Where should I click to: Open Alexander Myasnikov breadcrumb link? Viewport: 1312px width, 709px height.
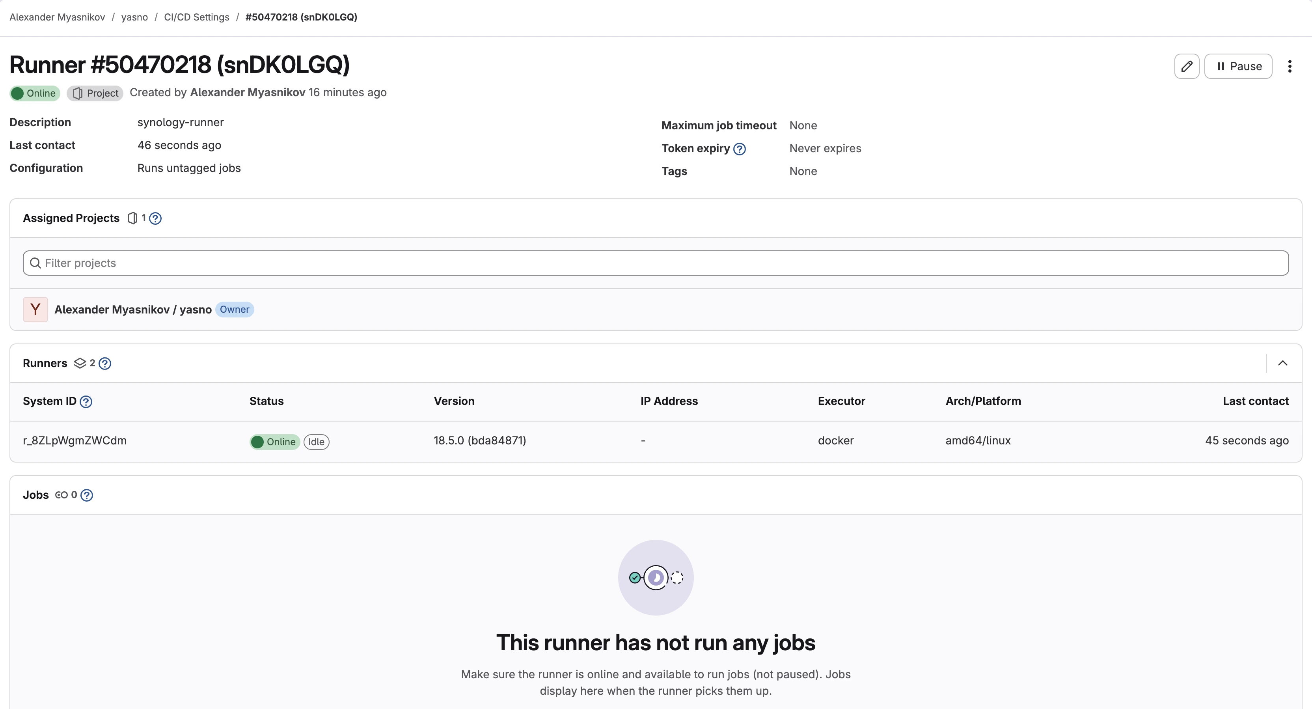pyautogui.click(x=57, y=17)
